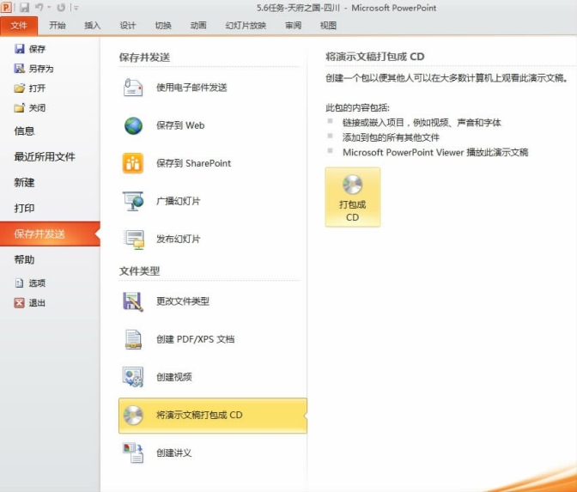The image size is (577, 492).
Task: Click the envelope icon for email sending
Action: [x=133, y=88]
